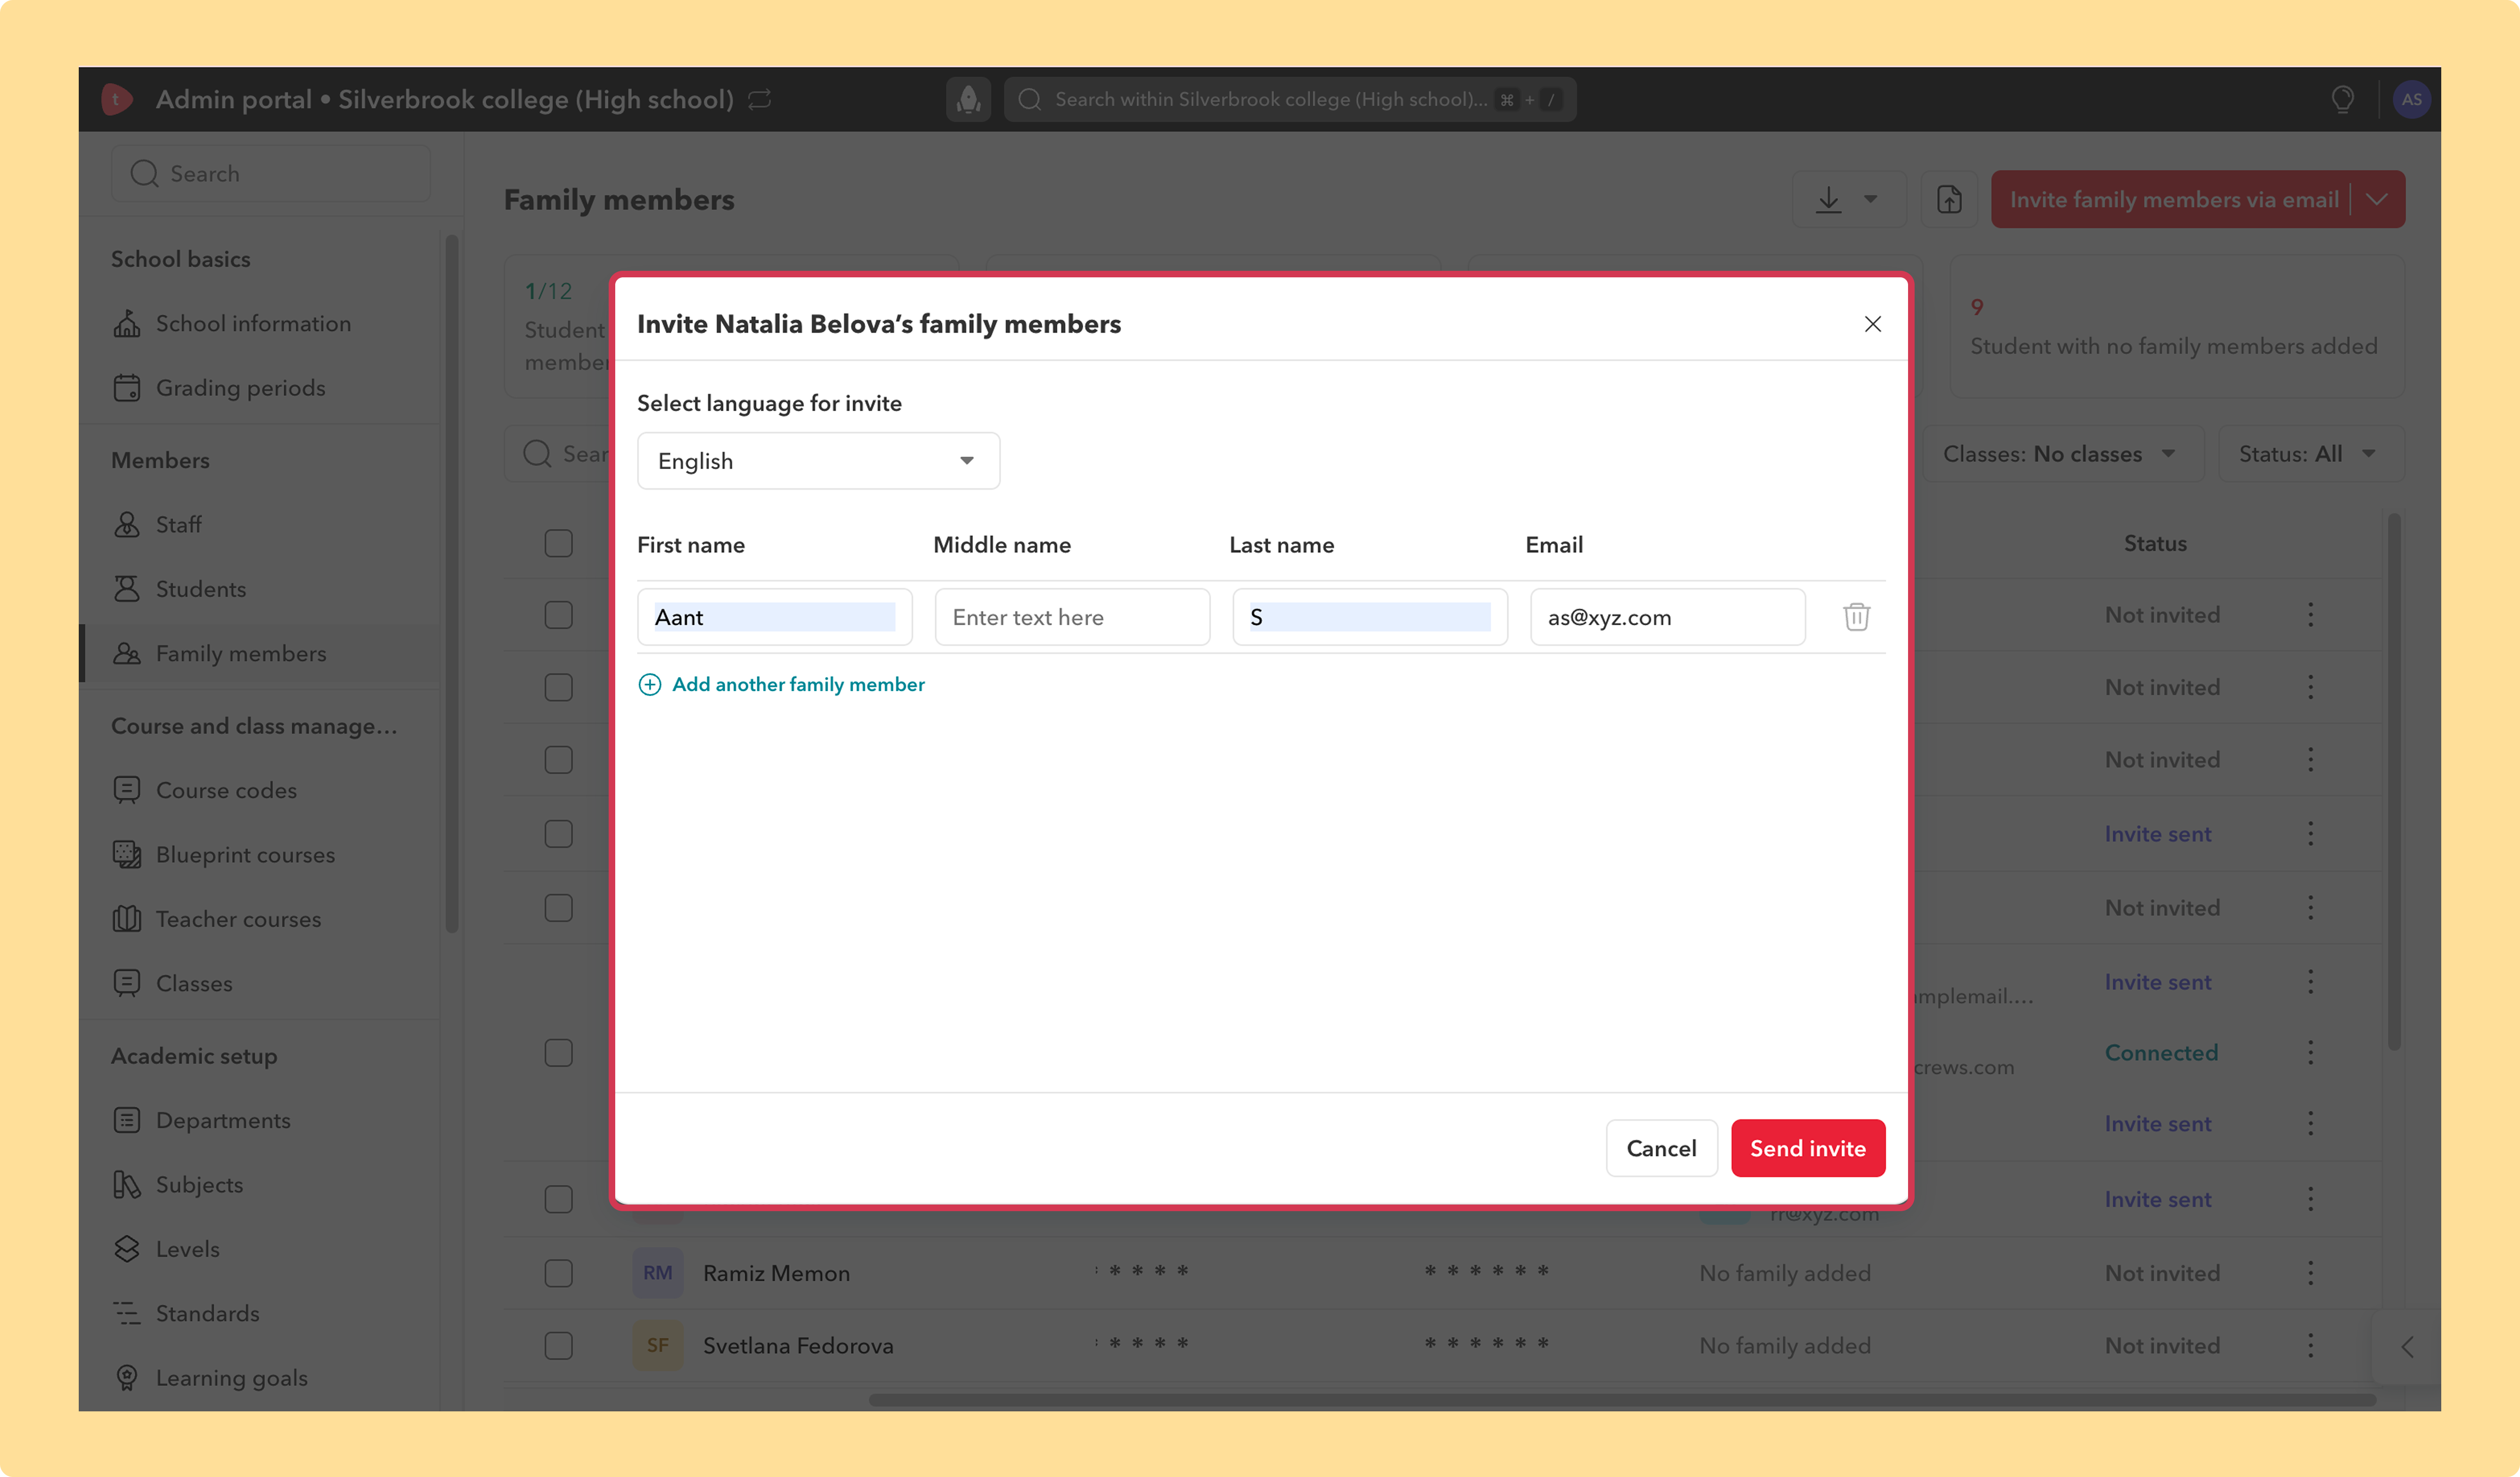
Task: Click the Subjects icon in sidebar
Action: point(127,1185)
